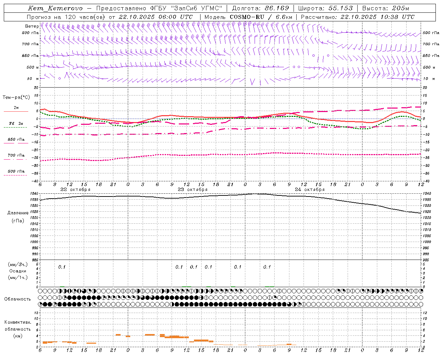Click 500 гПа in the temperature legend
The width and height of the screenshot is (441, 353).
(16, 171)
